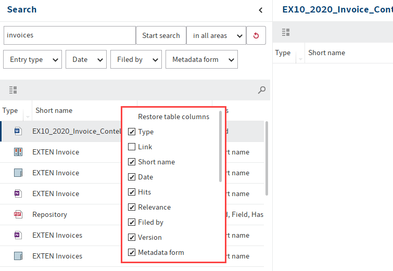Enable the Link column checkbox
The height and width of the screenshot is (271, 393).
132,147
